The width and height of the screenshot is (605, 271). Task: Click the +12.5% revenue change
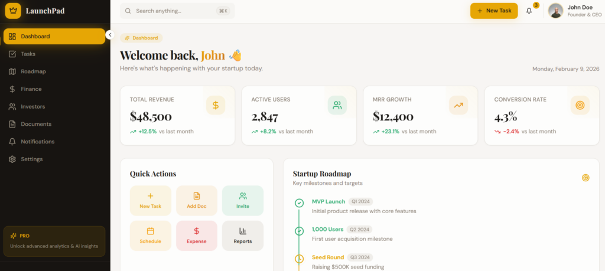coord(147,132)
